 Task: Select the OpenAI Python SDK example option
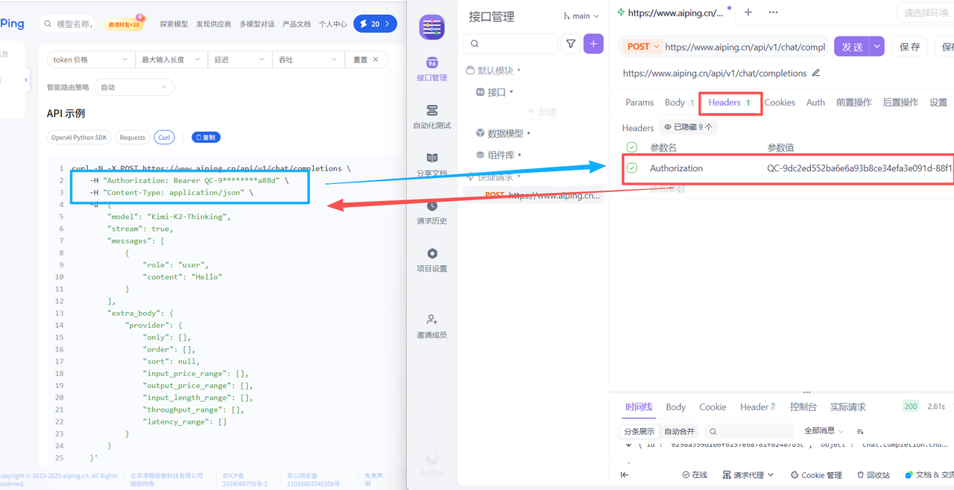pyautogui.click(x=79, y=137)
